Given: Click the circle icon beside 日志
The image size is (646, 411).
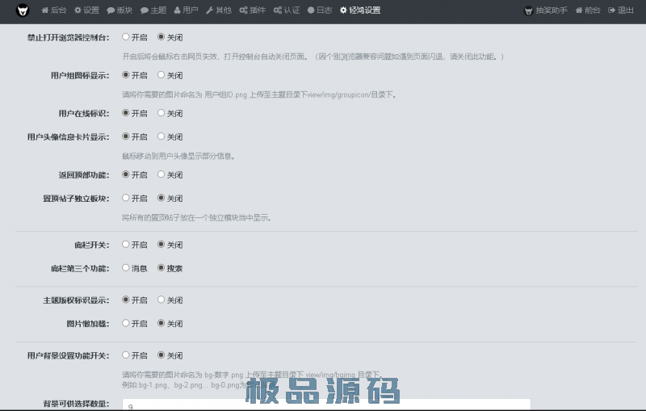Looking at the screenshot, I should 311,10.
